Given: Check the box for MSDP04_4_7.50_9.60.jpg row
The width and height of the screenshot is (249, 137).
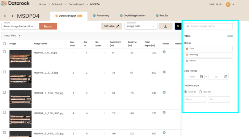Looking at the screenshot, I should [4, 112].
